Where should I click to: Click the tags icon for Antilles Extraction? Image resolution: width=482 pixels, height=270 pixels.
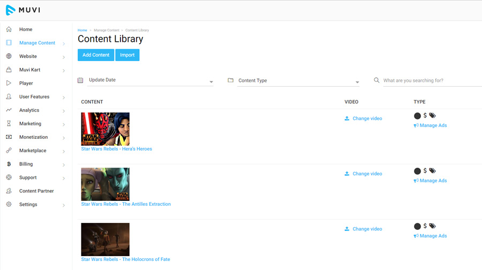[x=433, y=171]
